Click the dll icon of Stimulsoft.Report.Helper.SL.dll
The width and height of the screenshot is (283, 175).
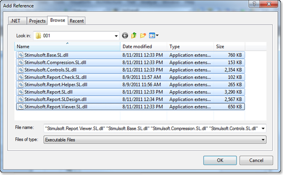click(x=21, y=85)
